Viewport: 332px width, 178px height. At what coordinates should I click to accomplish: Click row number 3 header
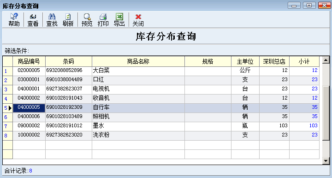[x=8, y=89]
